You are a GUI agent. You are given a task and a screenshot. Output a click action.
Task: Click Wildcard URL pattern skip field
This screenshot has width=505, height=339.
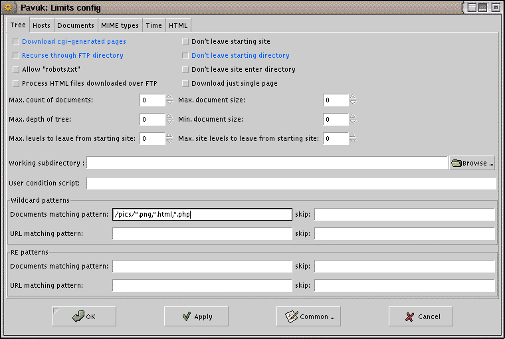405,233
